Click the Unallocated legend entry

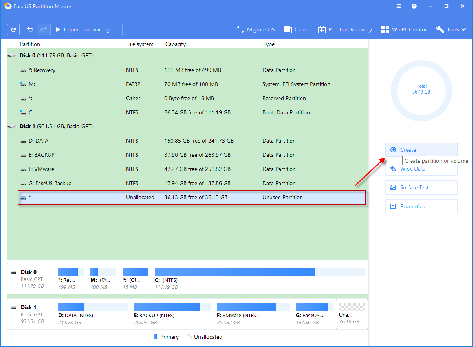click(x=205, y=337)
